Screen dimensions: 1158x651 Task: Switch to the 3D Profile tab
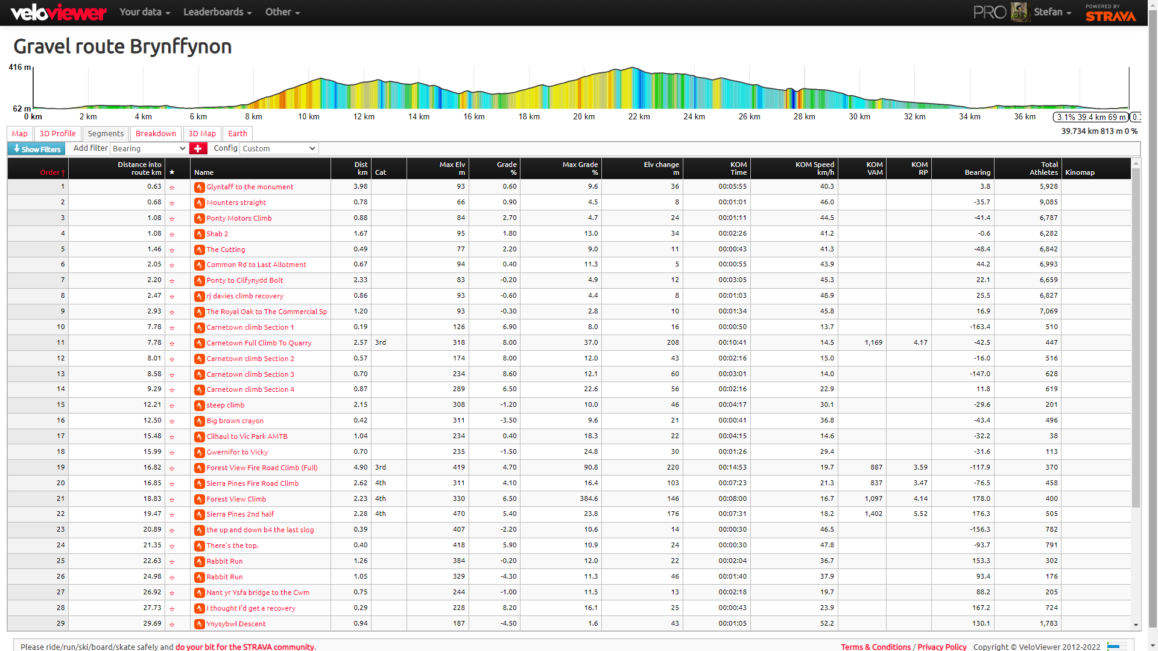[x=57, y=134]
